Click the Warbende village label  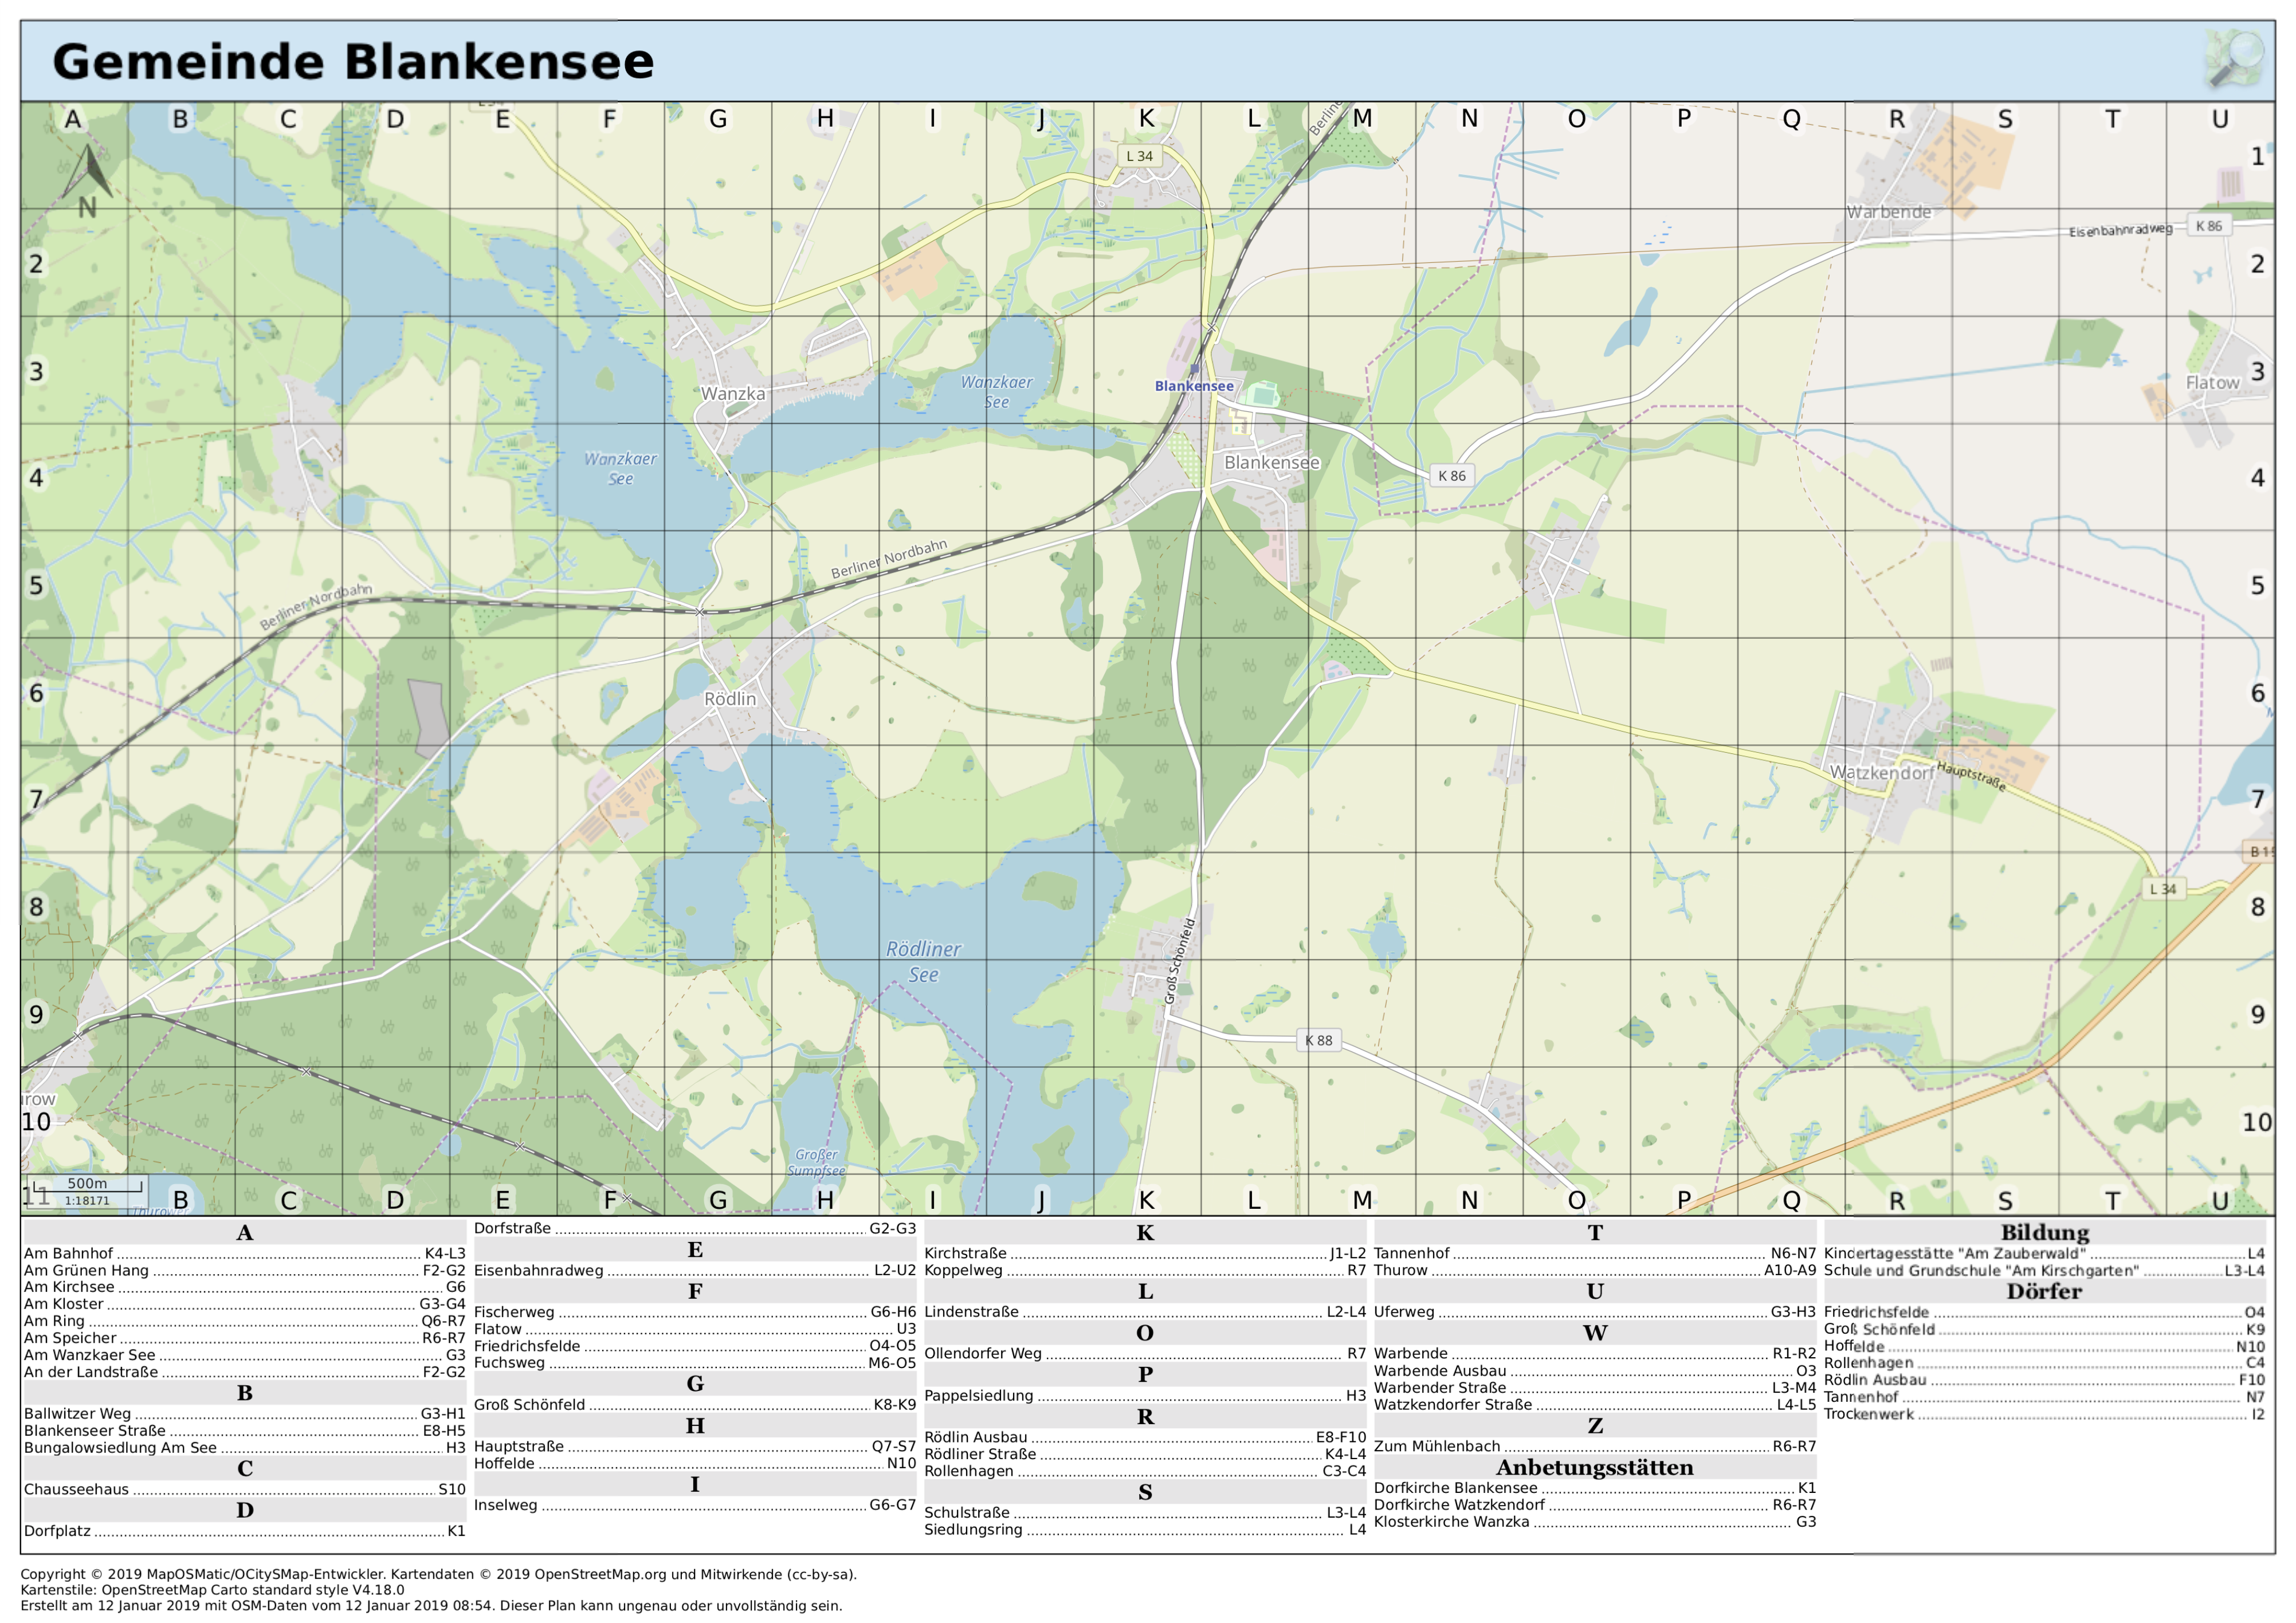pyautogui.click(x=1888, y=212)
